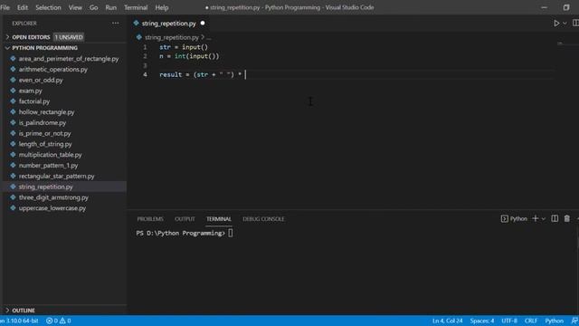The height and width of the screenshot is (326, 579).
Task: Open uppercase_lowercase.py file
Action: coord(52,208)
